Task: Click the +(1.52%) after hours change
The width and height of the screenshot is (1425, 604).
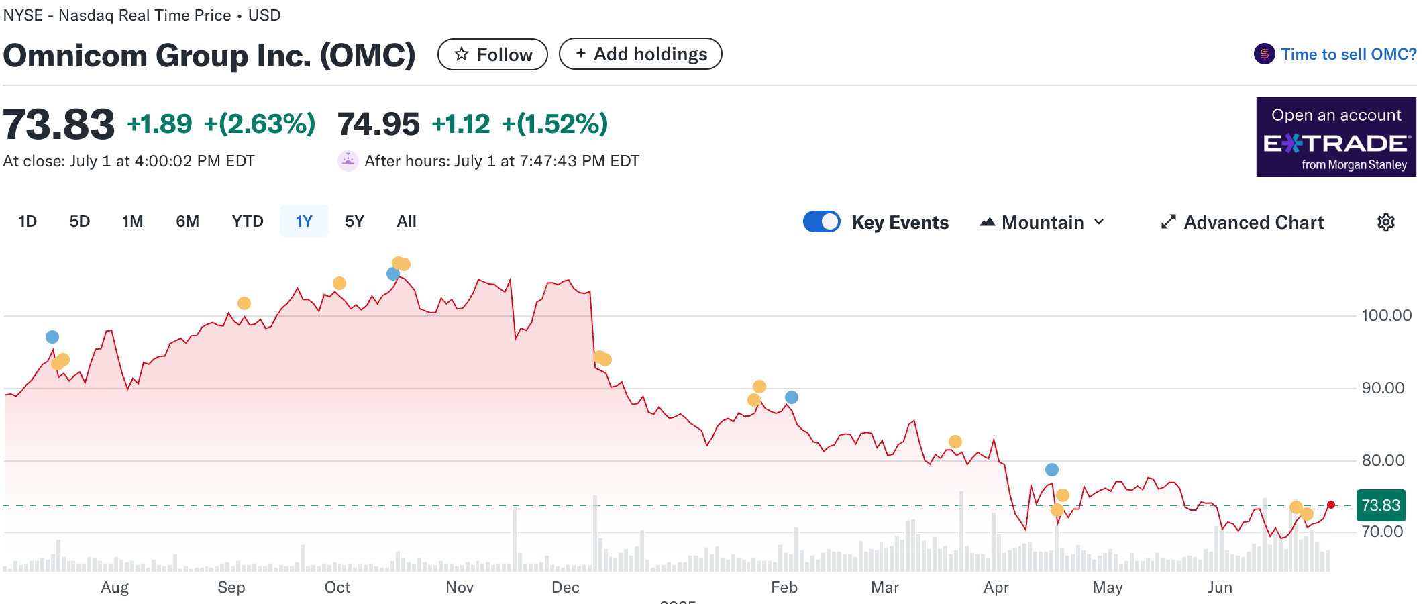Action: tap(555, 123)
